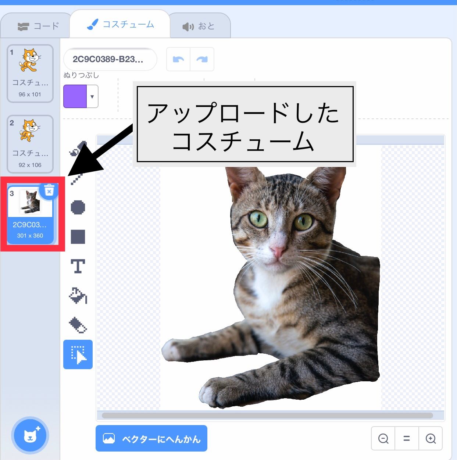This screenshot has width=457, height=460.
Task: Click the add-costume cat button
Action: [x=31, y=435]
